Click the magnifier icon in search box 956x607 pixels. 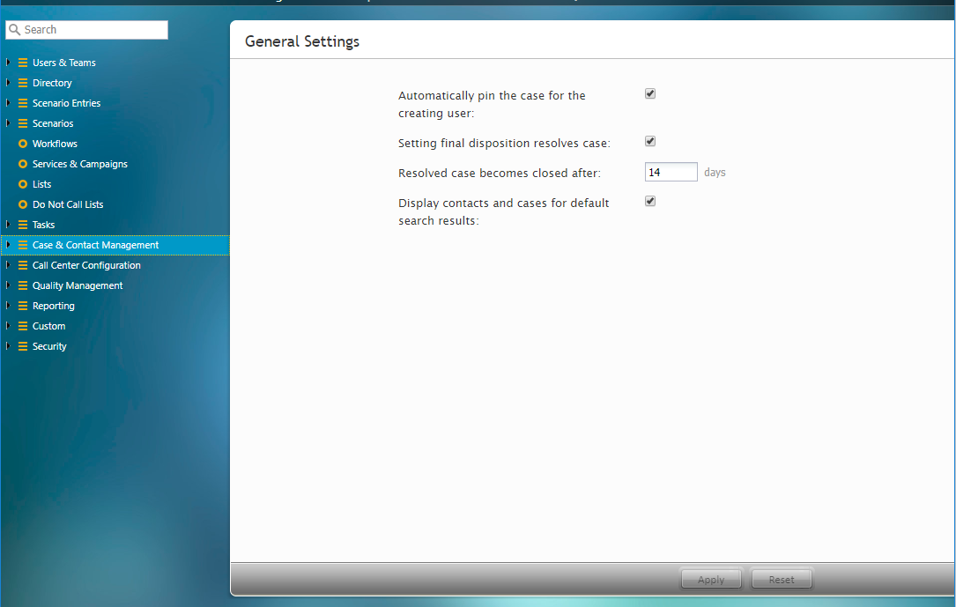point(14,30)
